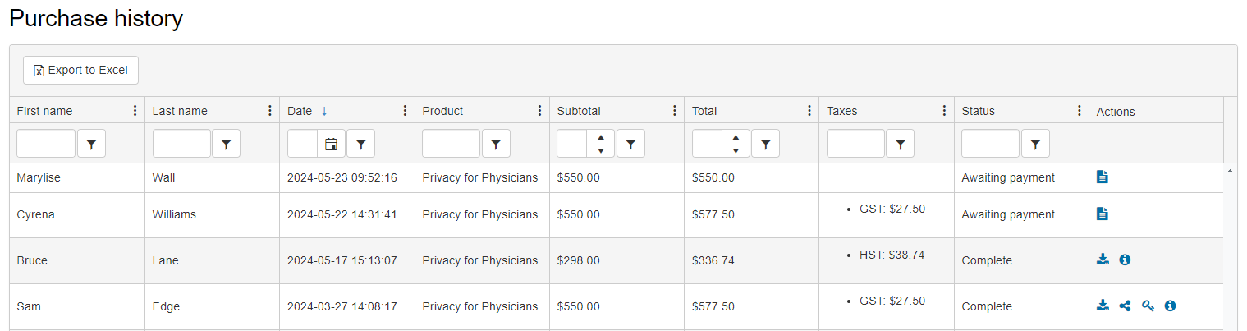Download Sam Edge's purchase receipt
Screen dimensions: 1247x331
click(1103, 306)
